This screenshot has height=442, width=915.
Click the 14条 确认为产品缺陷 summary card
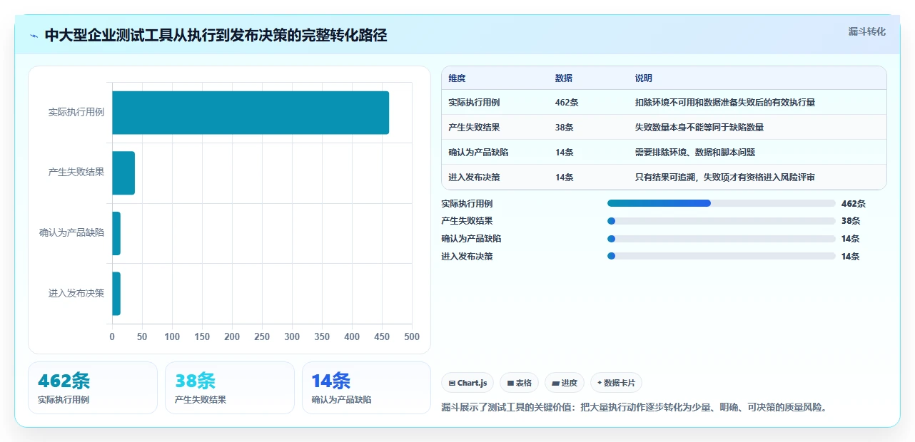tap(367, 388)
